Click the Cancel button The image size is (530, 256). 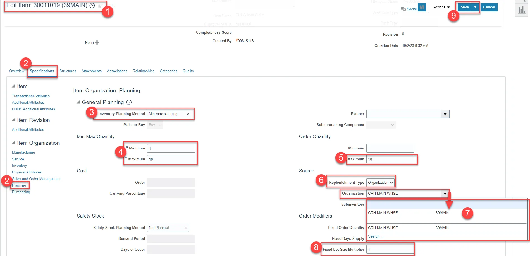pyautogui.click(x=489, y=7)
